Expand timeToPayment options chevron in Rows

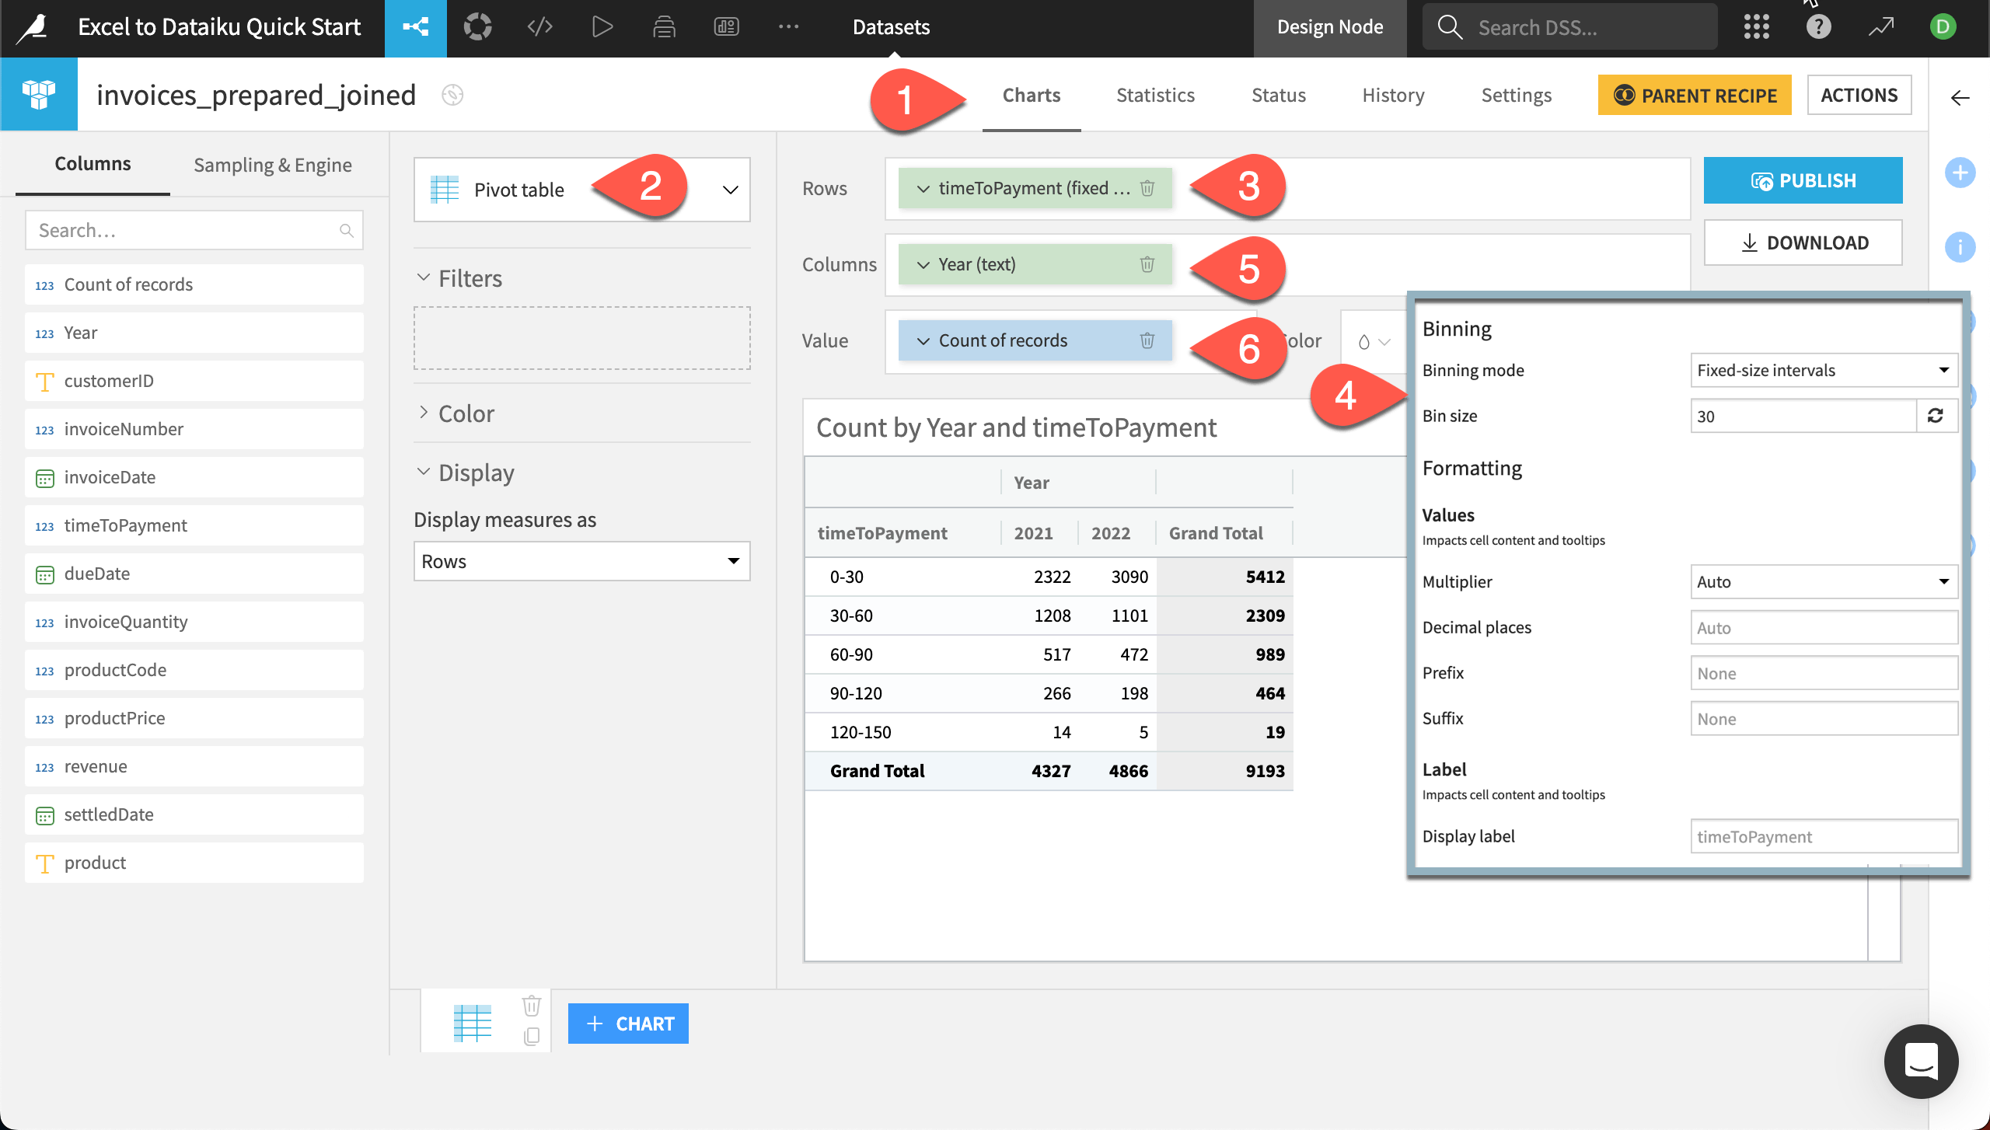923,189
